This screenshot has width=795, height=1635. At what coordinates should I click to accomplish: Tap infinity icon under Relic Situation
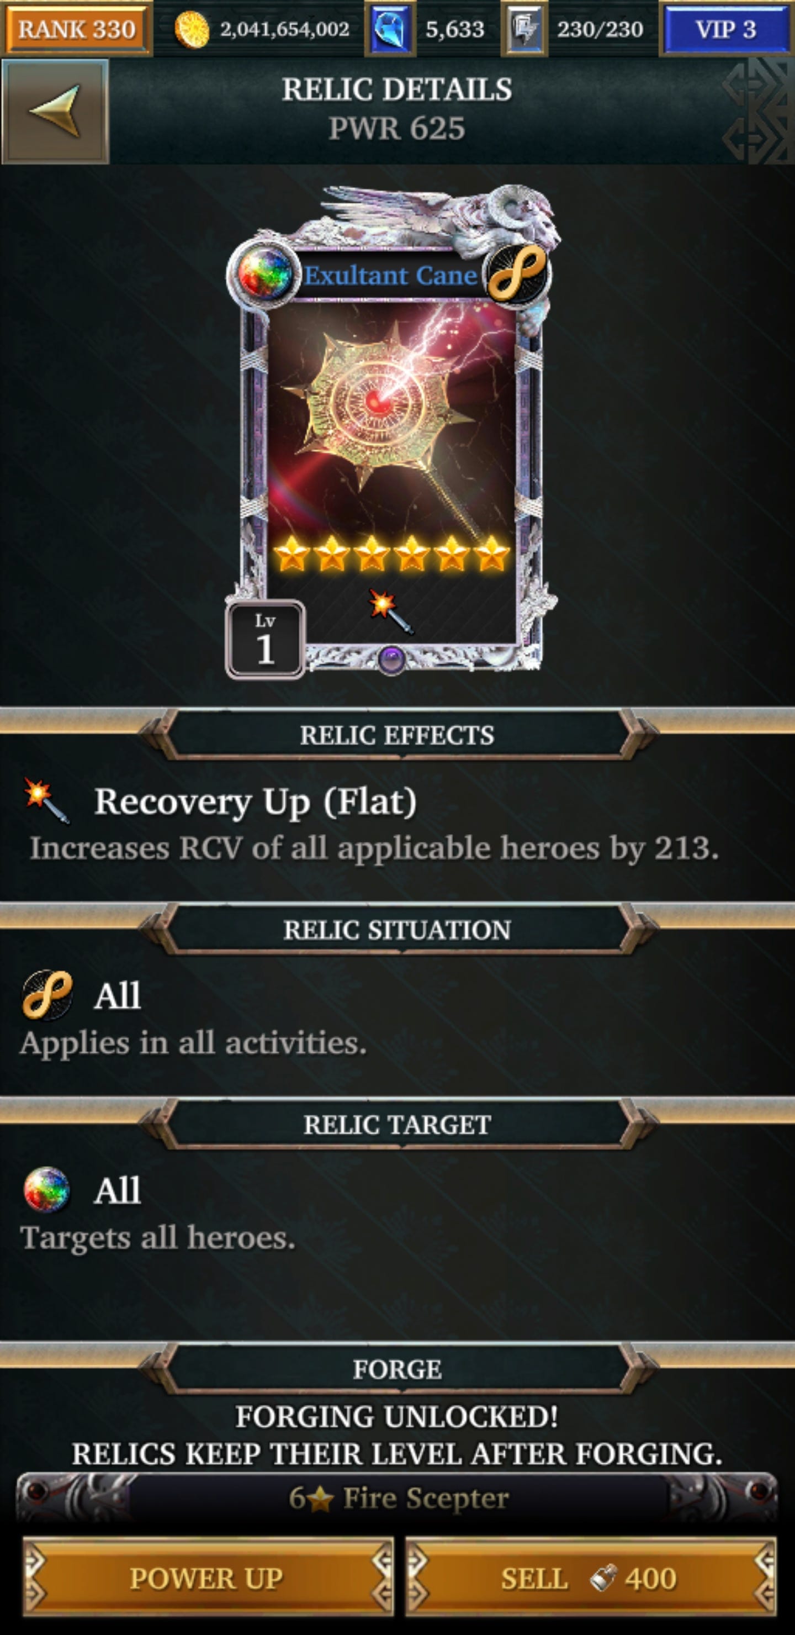(x=47, y=995)
